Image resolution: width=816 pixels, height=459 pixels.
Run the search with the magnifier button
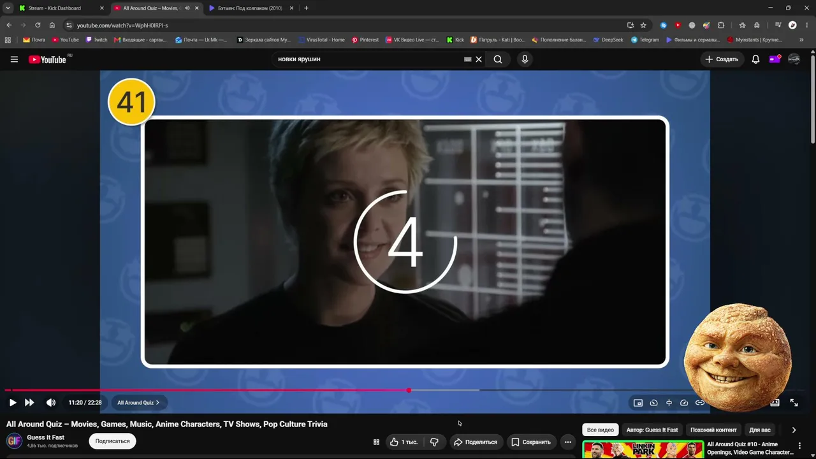click(x=498, y=59)
